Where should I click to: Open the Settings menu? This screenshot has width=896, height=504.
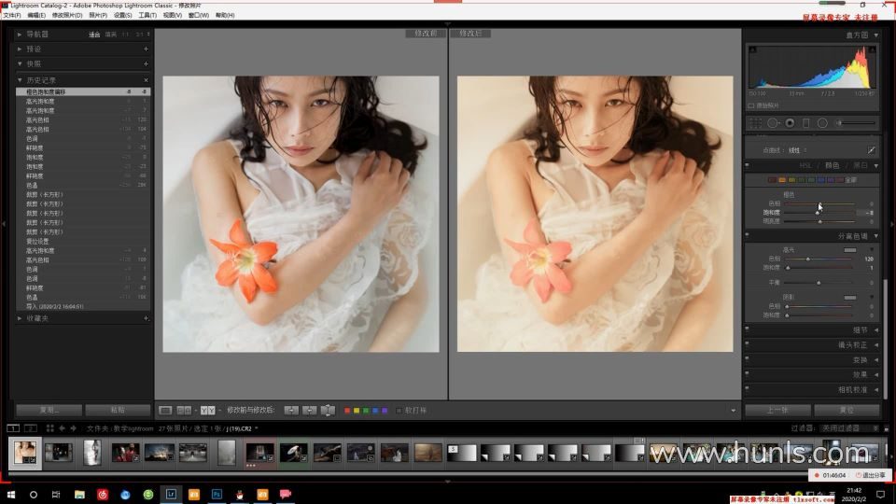pyautogui.click(x=123, y=16)
